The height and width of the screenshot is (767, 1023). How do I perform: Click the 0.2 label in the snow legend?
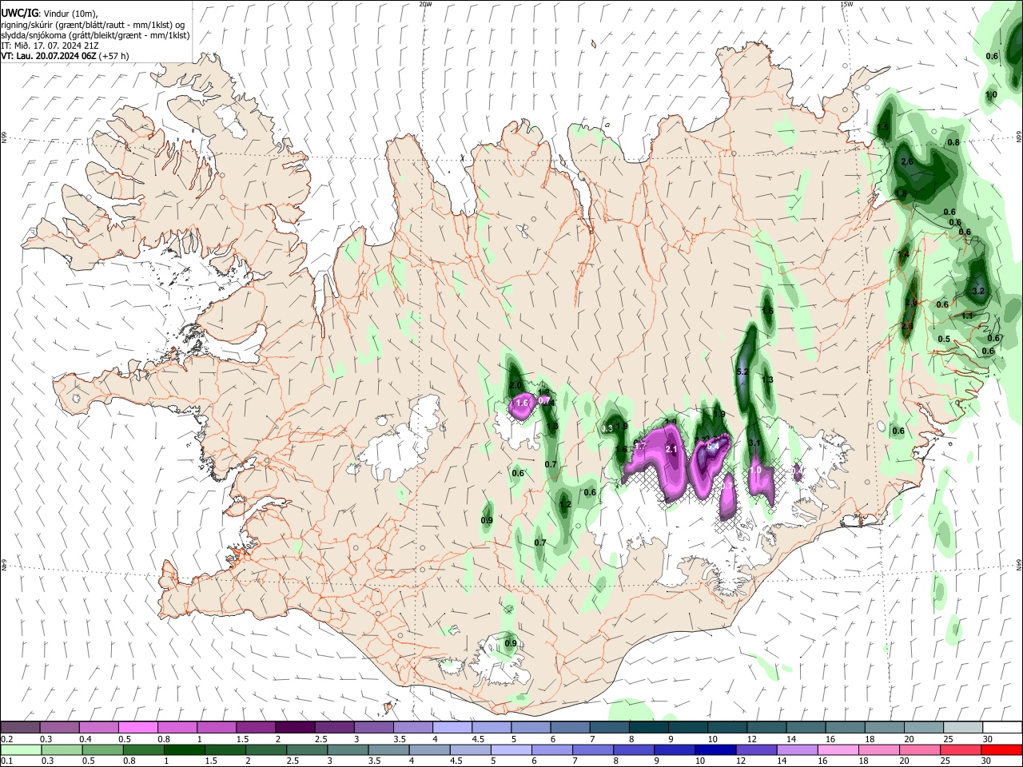(x=7, y=739)
